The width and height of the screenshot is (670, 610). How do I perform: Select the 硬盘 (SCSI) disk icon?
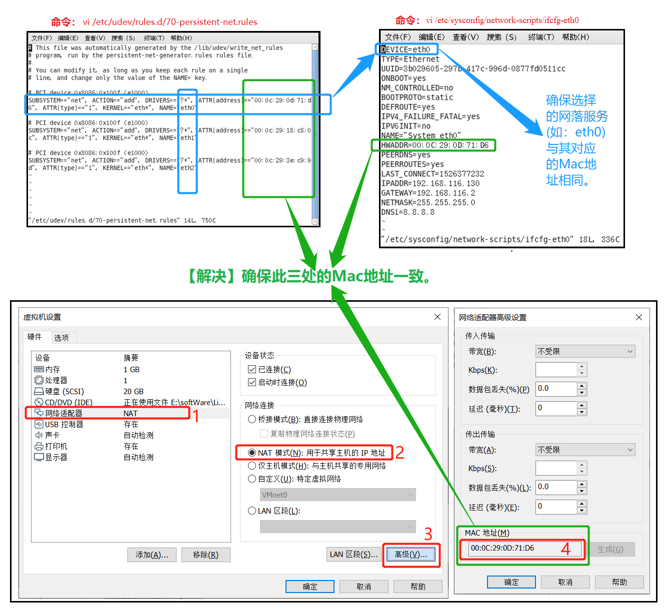tap(39, 391)
